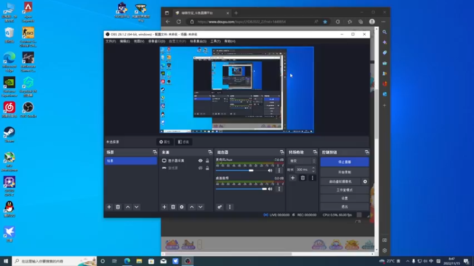Screen dimensions: 474x266
Task: Open Microsoft Edge from taskbar
Action: (x=127, y=261)
